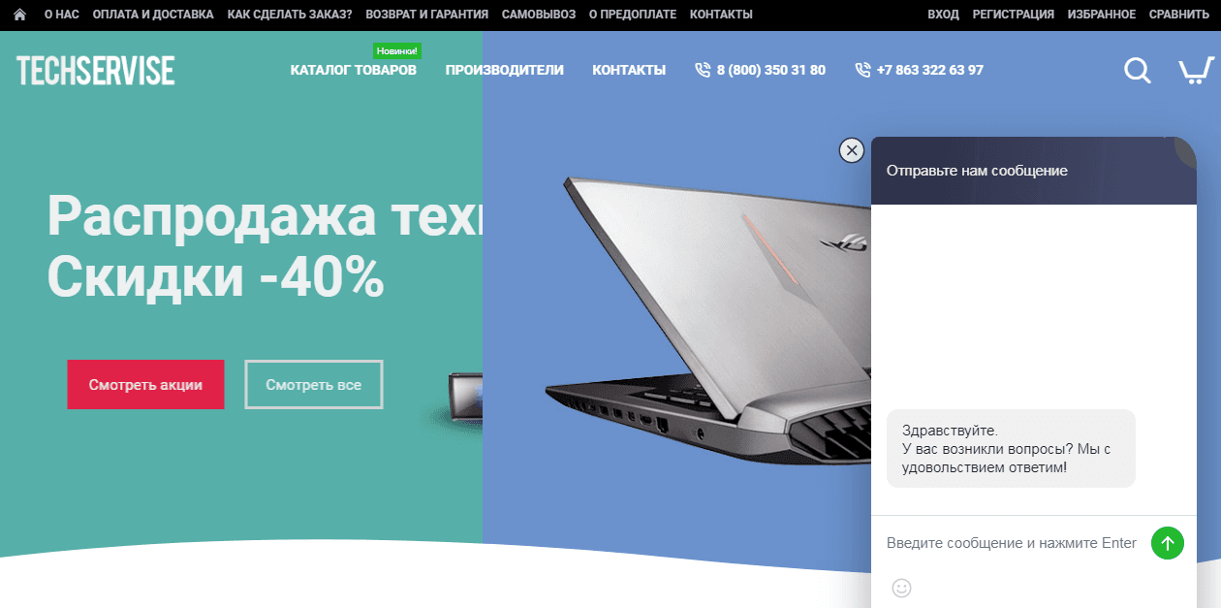Select Контакты in main navigation
The width and height of the screenshot is (1221, 608).
pos(629,70)
